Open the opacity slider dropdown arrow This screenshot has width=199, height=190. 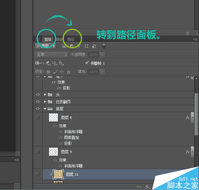(102, 55)
